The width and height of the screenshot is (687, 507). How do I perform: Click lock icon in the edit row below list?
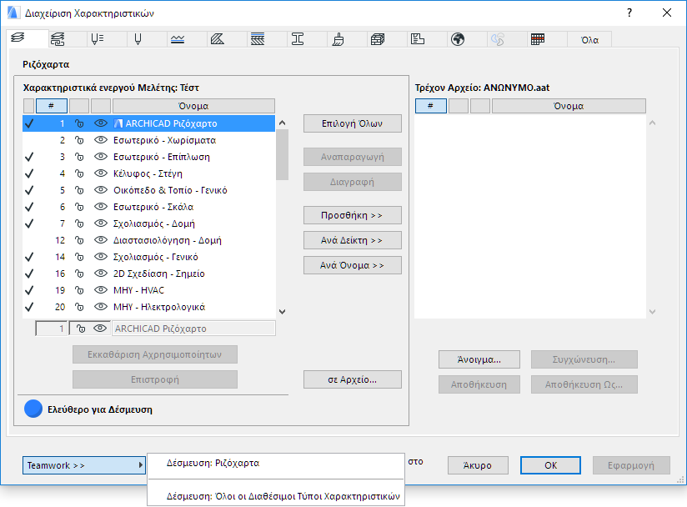pos(81,329)
